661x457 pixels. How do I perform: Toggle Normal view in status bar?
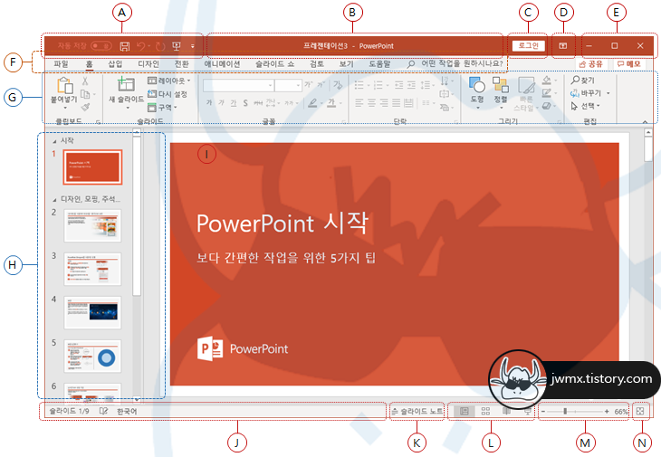point(465,411)
